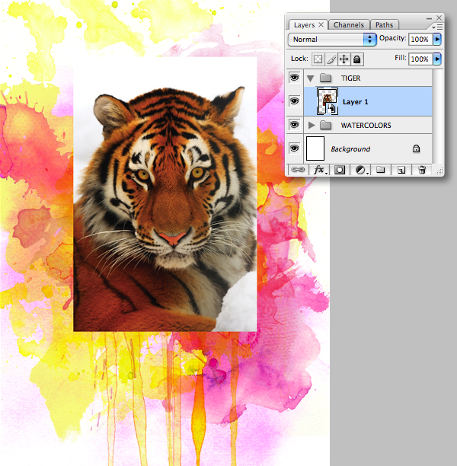457x466 pixels.
Task: Open the Normal blend mode dropdown
Action: click(332, 40)
